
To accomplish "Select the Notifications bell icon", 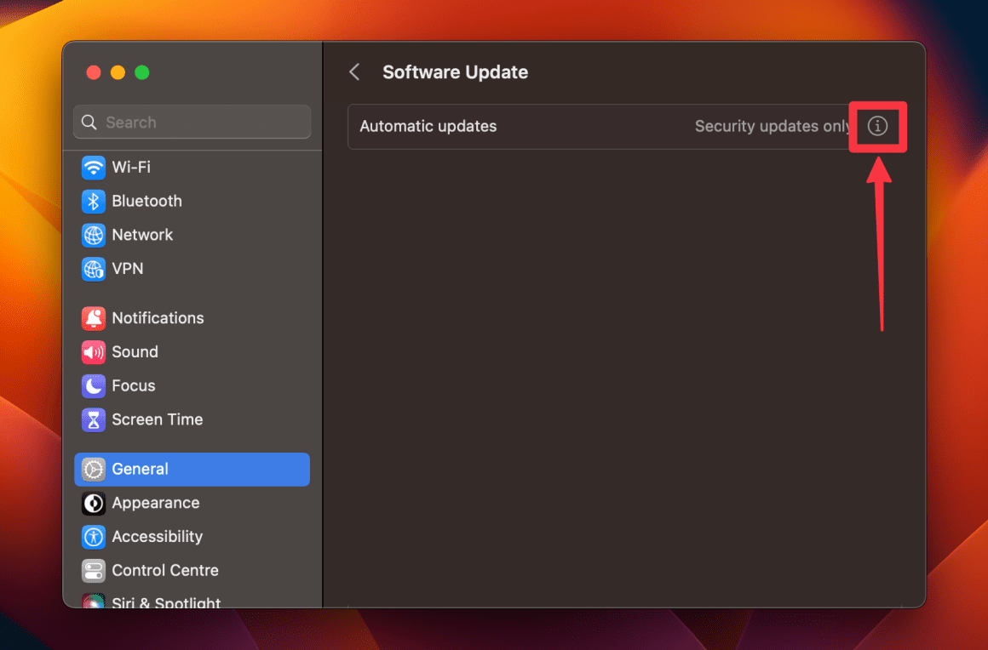I will 93,317.
